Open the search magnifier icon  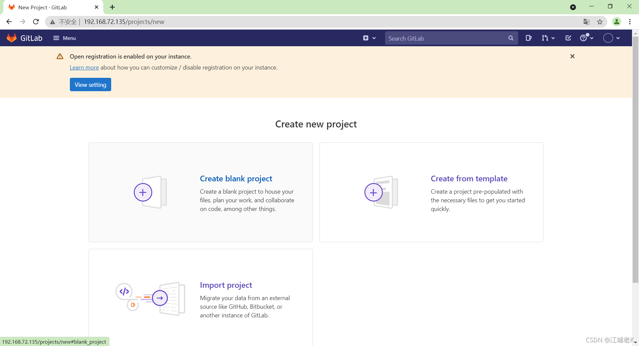tap(511, 38)
